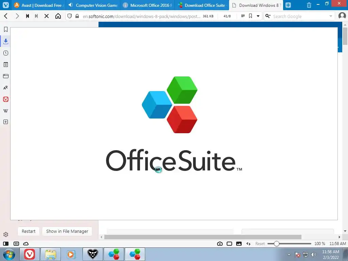Screen dimensions: 348x261
Task: Switch to Microsoft Office 2016 tab
Action: tap(147, 5)
